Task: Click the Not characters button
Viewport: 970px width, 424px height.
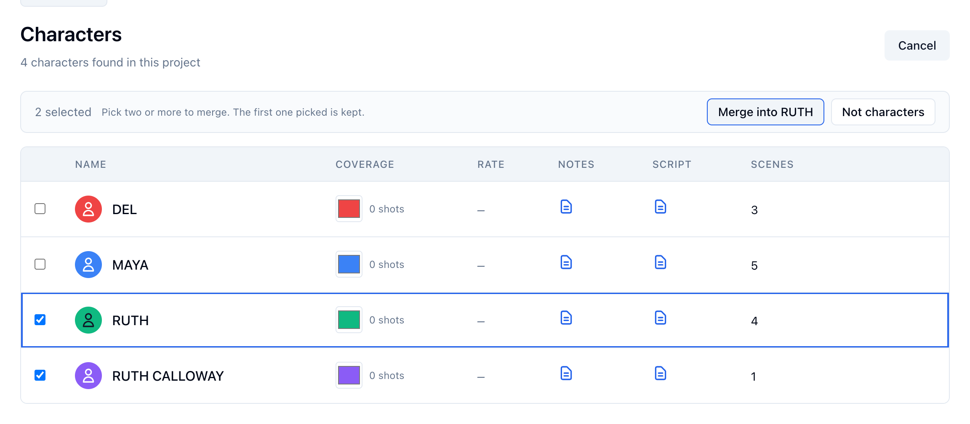Action: point(883,112)
